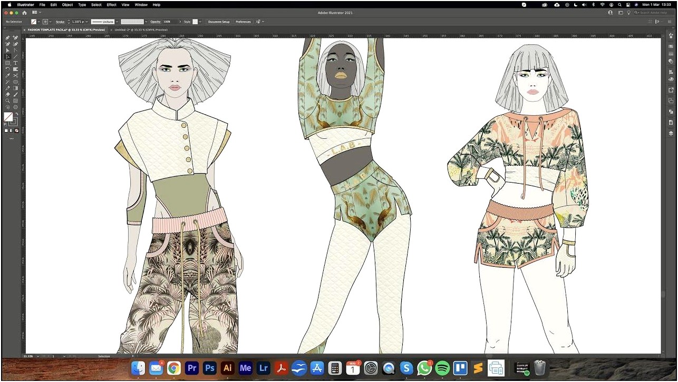
Task: Open the graphic Style dropdown
Action: pos(200,22)
